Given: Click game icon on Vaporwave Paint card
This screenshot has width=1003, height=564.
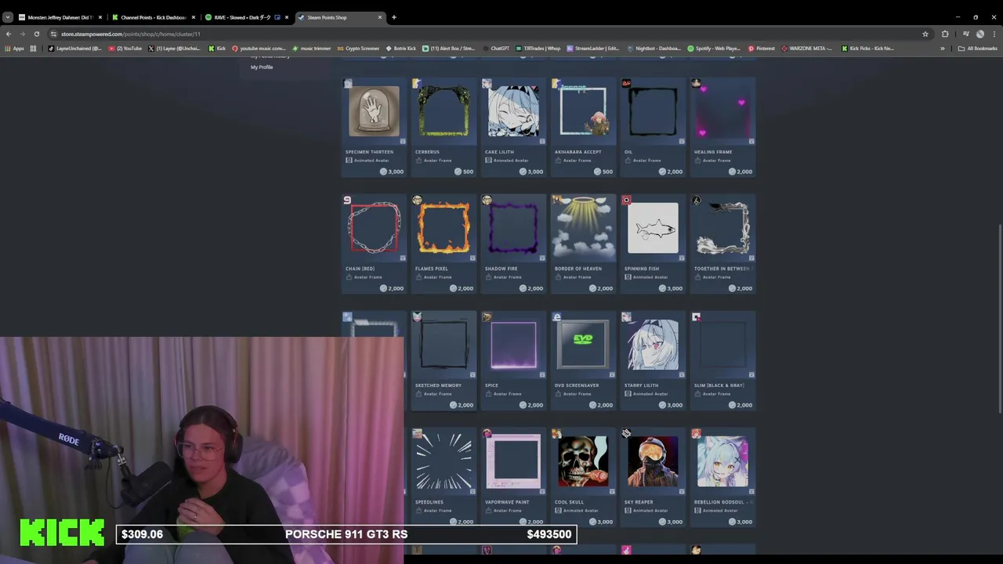Looking at the screenshot, I should 487,434.
